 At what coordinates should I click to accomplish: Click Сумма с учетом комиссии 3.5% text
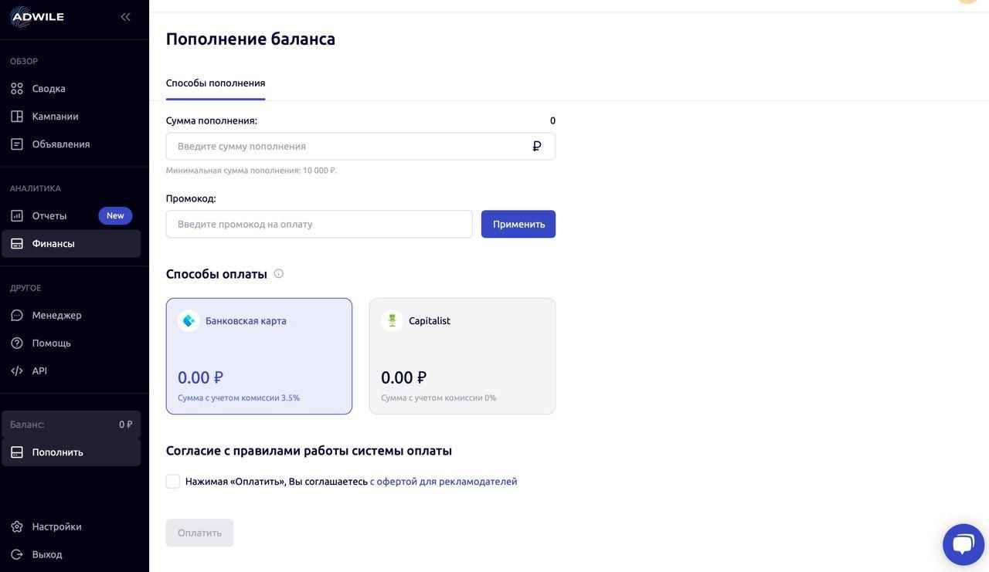[239, 398]
